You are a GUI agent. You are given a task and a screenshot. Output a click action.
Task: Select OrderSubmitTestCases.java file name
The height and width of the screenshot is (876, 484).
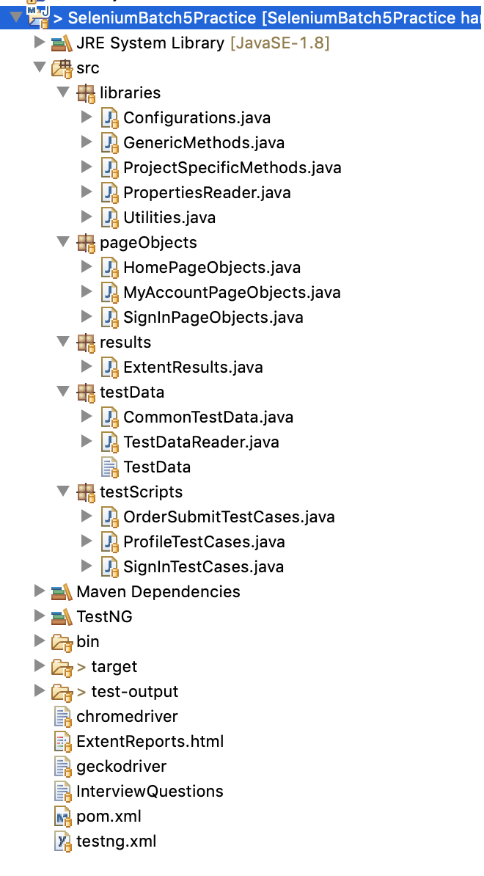229,517
